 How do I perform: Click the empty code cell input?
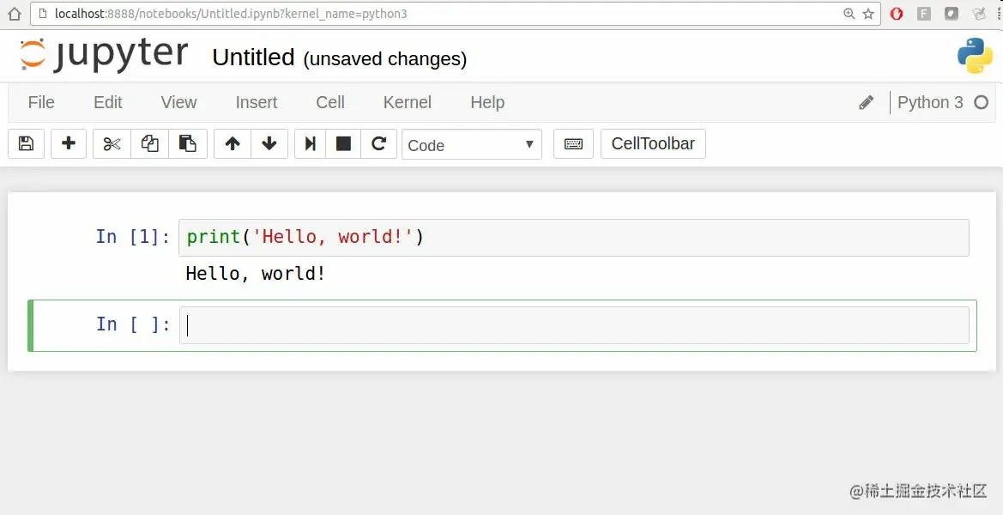(573, 325)
